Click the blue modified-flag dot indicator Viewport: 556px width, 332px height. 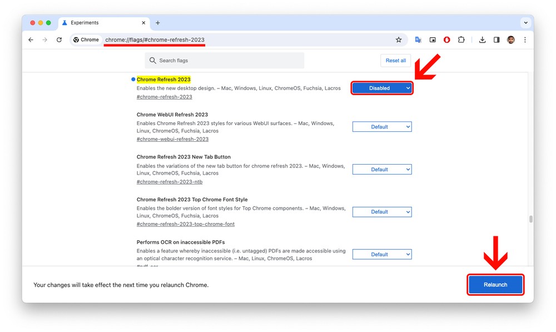pyautogui.click(x=133, y=80)
